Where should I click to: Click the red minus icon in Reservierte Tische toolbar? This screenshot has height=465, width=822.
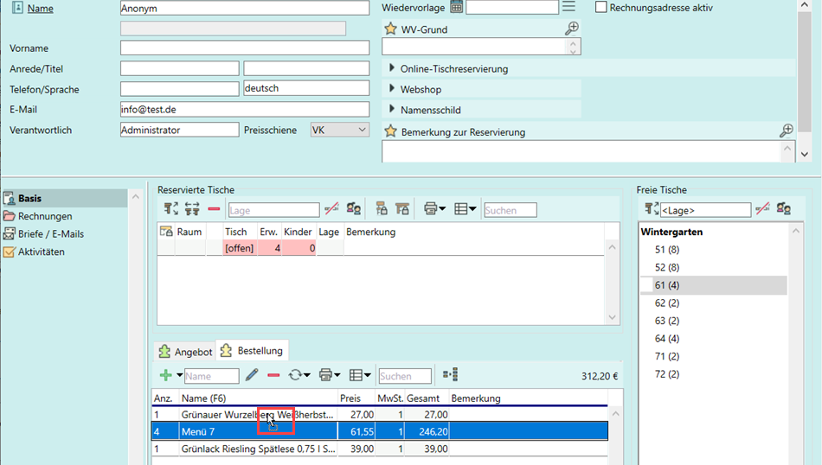click(214, 209)
